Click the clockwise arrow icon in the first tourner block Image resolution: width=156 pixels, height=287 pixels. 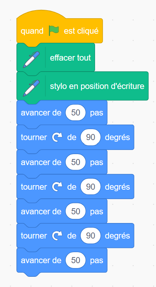point(57,137)
